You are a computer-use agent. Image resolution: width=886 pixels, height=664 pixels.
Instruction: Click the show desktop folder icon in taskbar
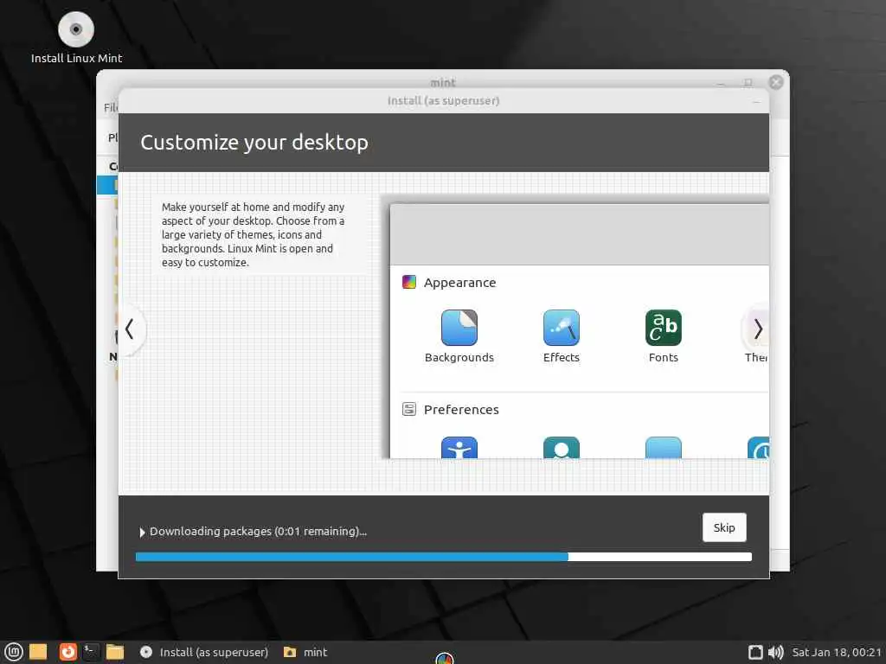38,652
